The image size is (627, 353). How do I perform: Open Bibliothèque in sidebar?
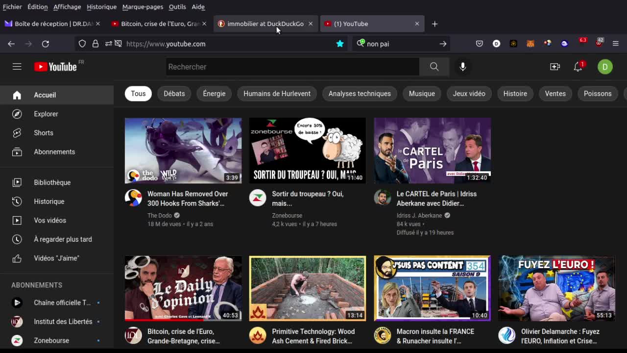(57, 182)
